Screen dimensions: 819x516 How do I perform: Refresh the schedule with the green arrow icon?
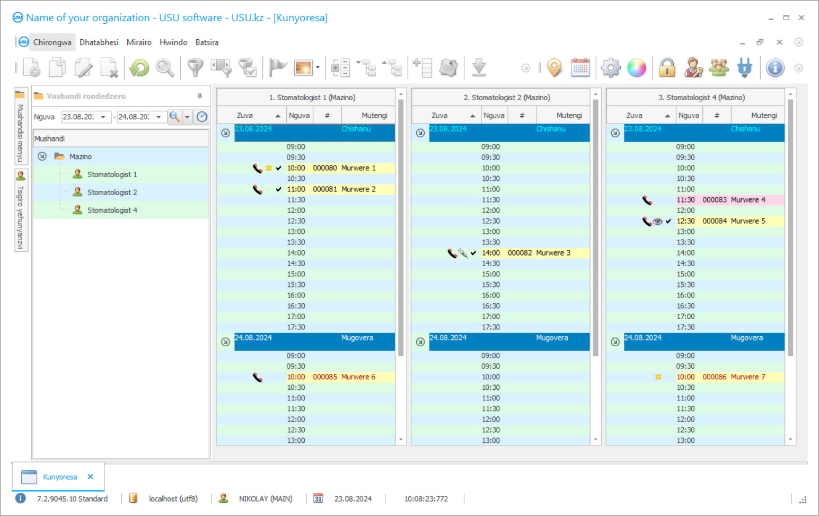[x=138, y=67]
